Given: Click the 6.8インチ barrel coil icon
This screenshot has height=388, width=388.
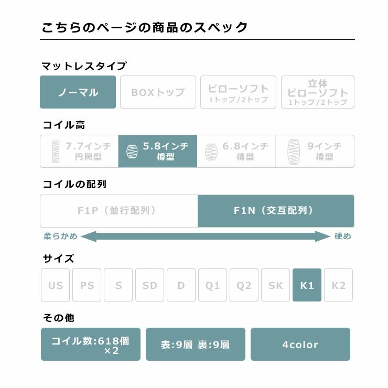Looking at the screenshot, I should (x=210, y=151).
